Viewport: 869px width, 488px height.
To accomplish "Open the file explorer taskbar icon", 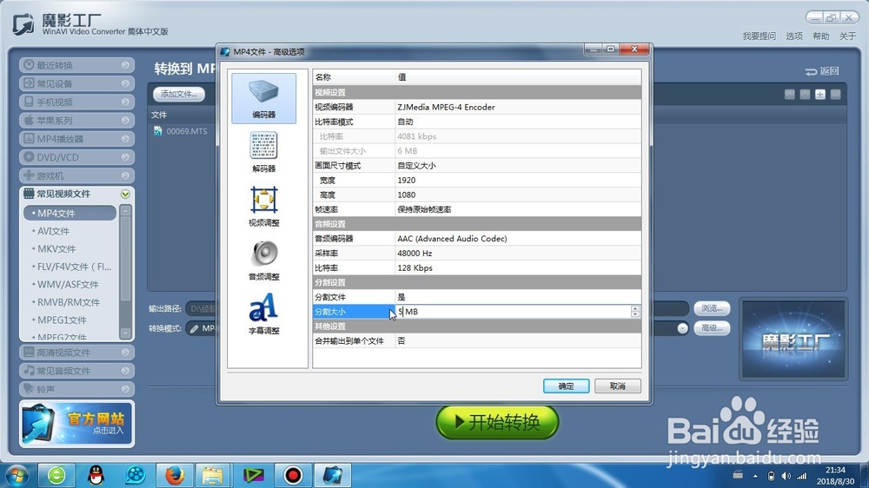I will click(x=213, y=475).
